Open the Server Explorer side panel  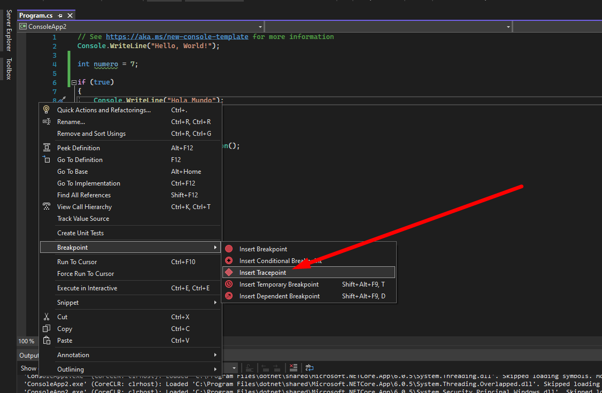[x=8, y=30]
